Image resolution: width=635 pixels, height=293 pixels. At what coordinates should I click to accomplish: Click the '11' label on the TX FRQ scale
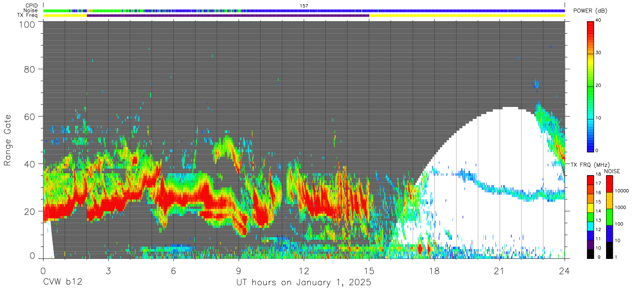coord(598,238)
